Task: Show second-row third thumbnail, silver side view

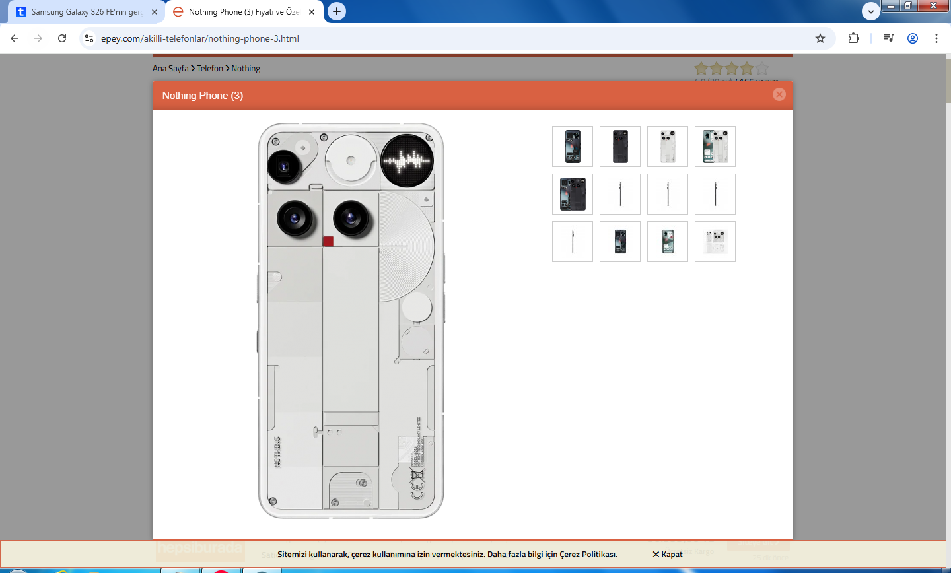Action: (x=668, y=194)
